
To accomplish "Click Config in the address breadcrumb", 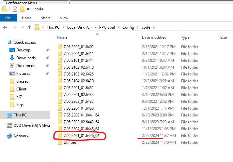I will coord(128,27).
